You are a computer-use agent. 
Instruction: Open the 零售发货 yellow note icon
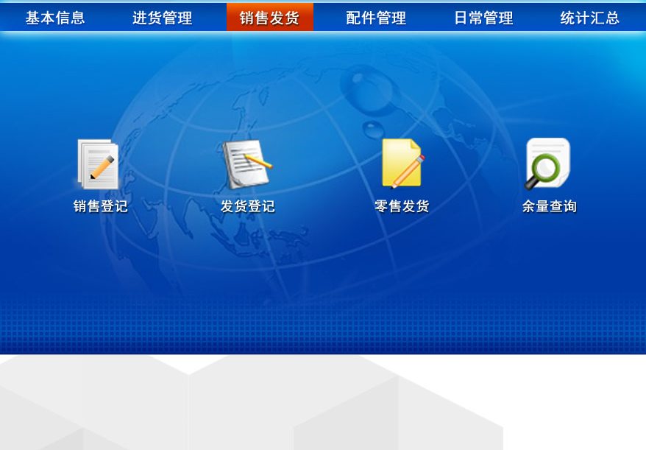(402, 164)
